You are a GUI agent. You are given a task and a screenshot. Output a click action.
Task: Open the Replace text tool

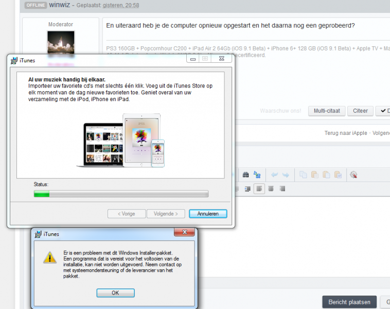click(257, 175)
